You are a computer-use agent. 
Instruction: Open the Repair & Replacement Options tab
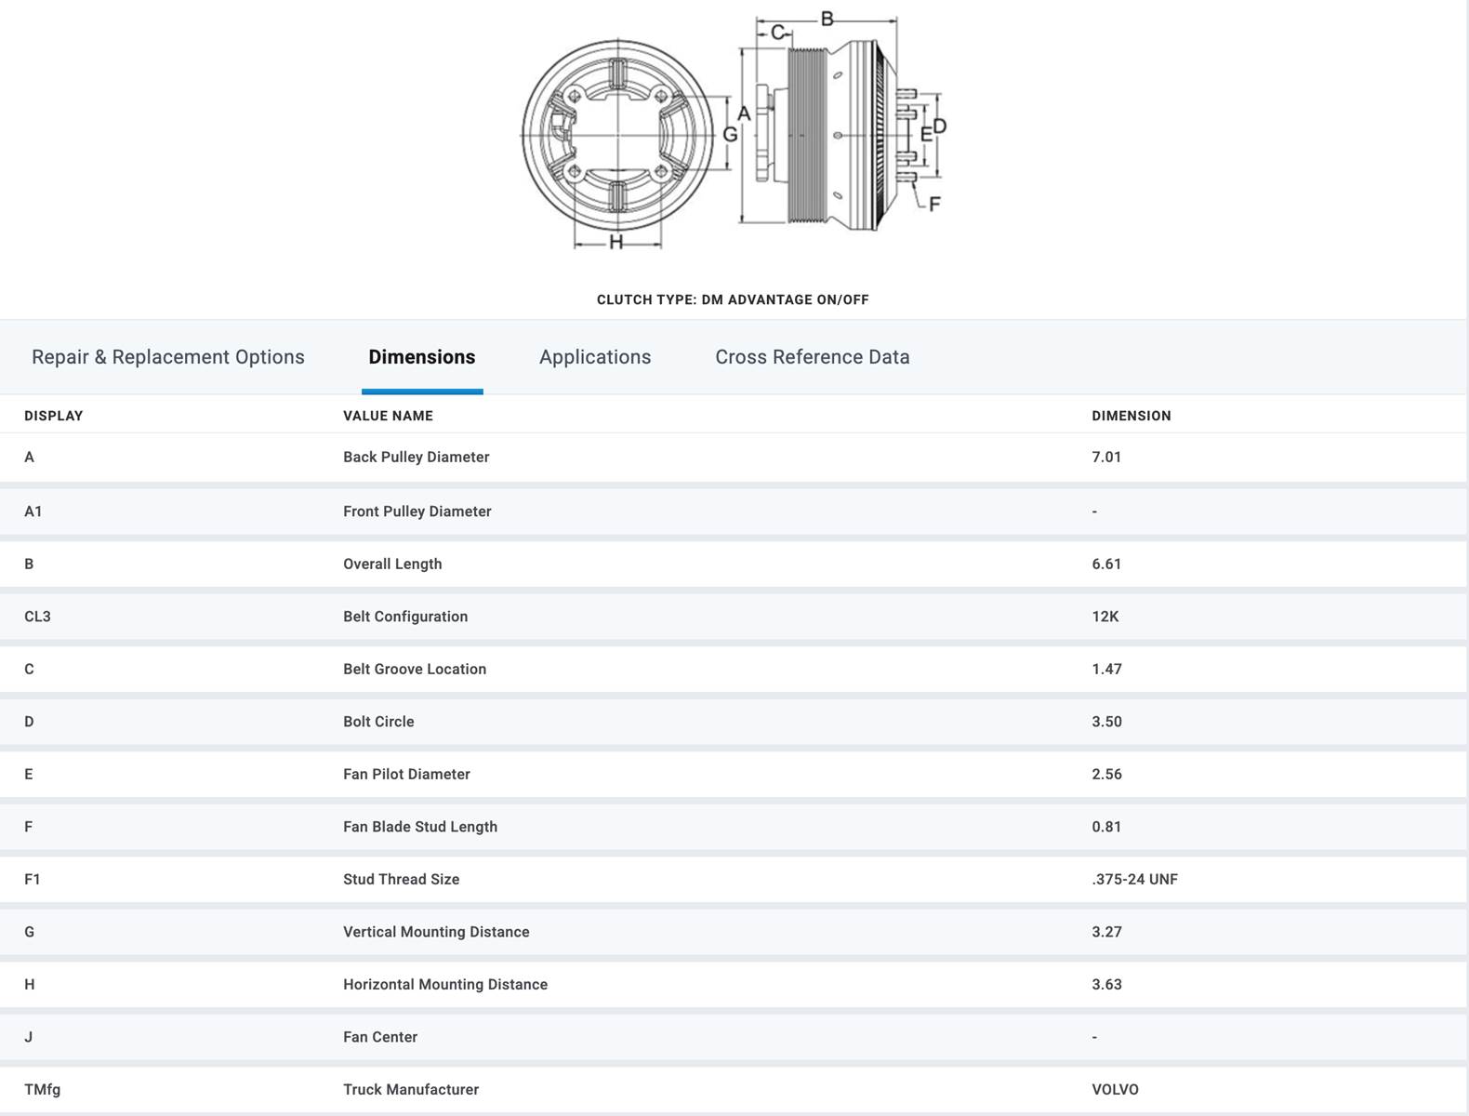[x=168, y=357]
